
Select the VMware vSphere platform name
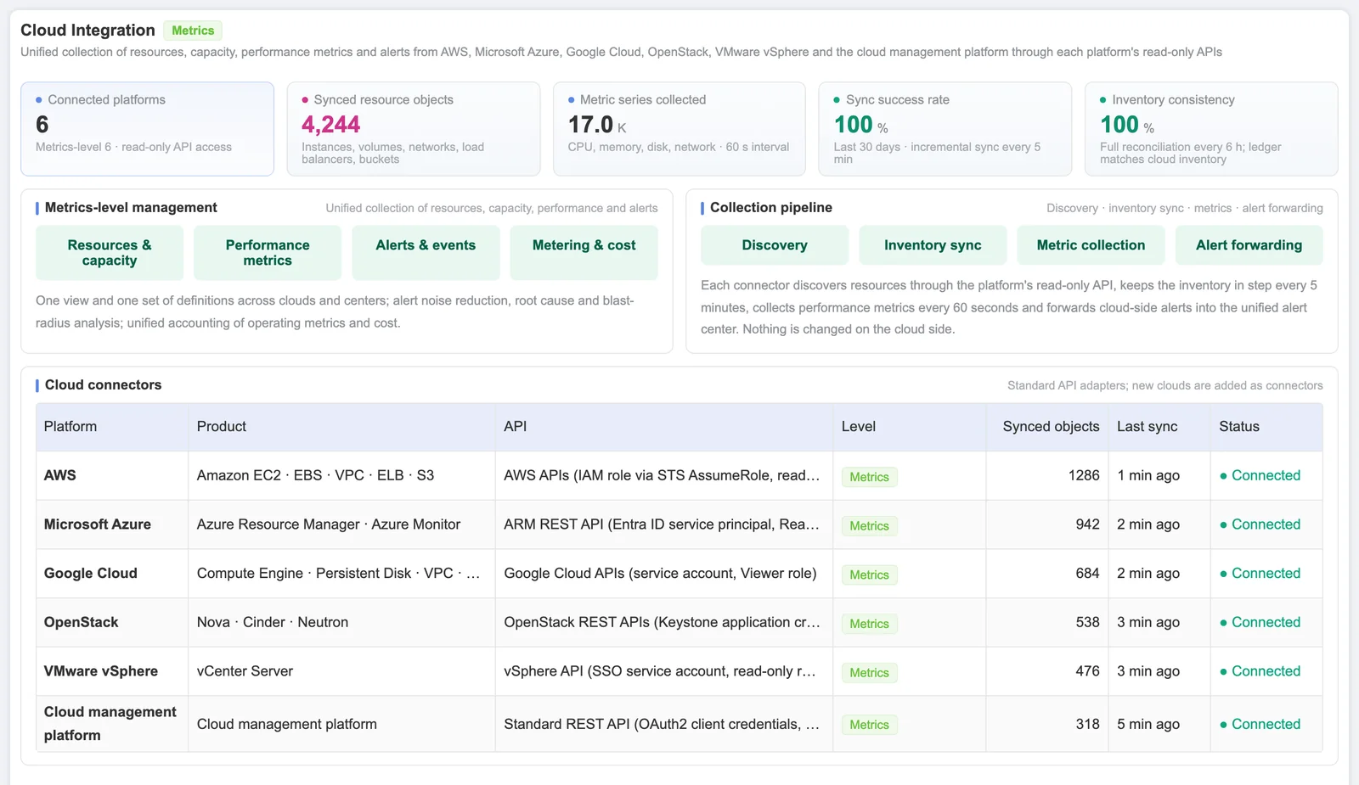tap(101, 671)
